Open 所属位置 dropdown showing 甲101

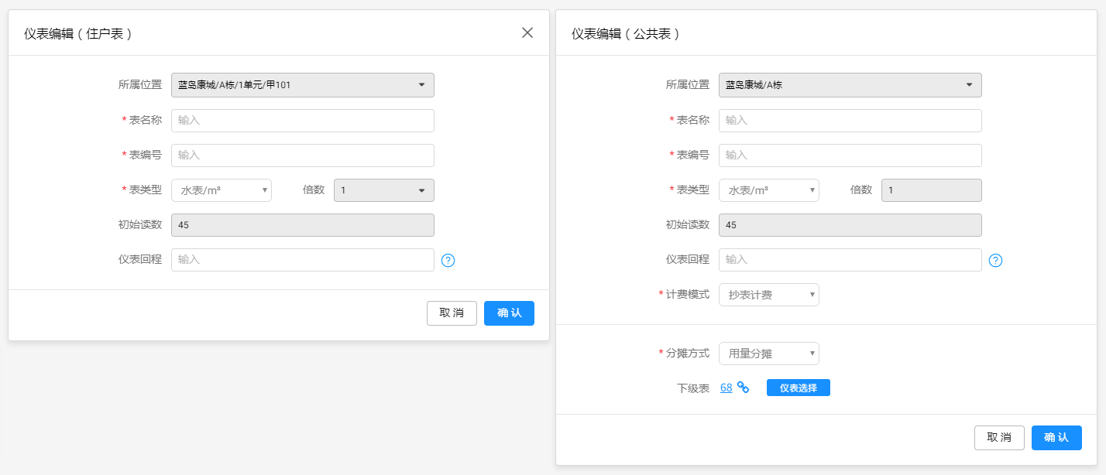302,85
